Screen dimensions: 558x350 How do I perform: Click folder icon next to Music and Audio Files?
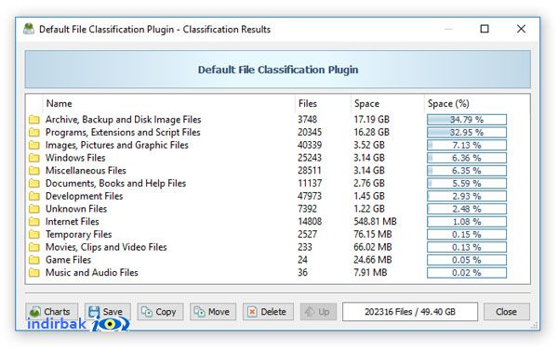(34, 273)
